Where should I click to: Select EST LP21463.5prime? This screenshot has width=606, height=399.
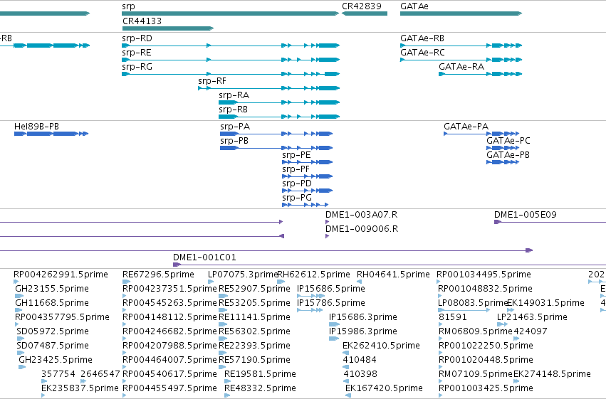pos(503,324)
